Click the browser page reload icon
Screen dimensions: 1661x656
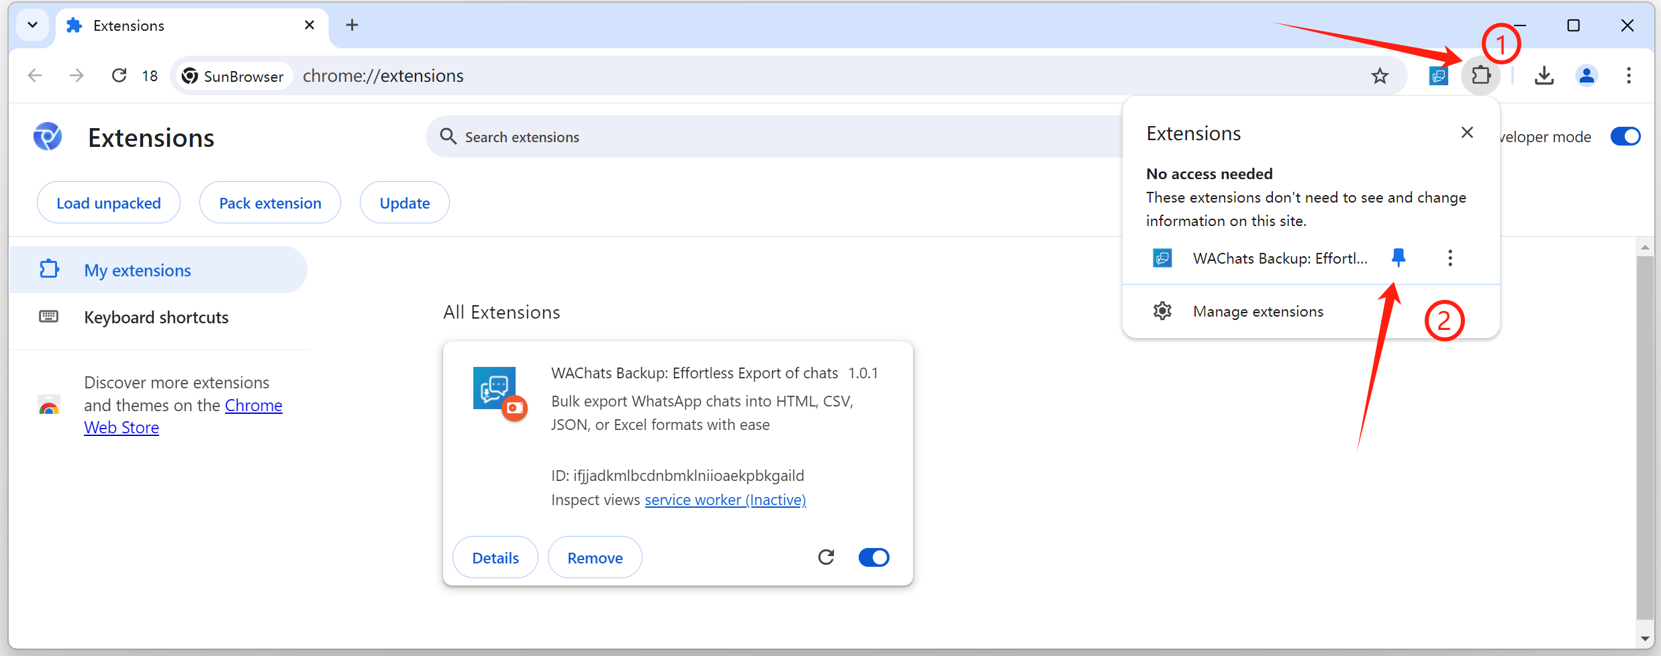(x=119, y=76)
